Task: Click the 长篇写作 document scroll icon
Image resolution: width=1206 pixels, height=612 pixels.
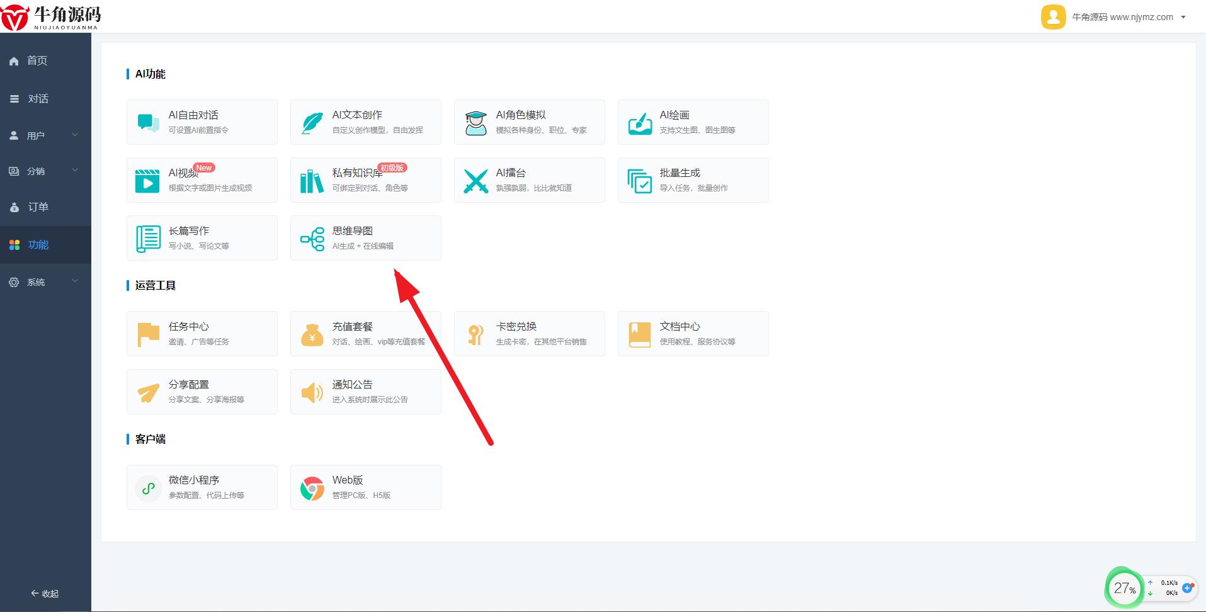Action: click(x=149, y=238)
